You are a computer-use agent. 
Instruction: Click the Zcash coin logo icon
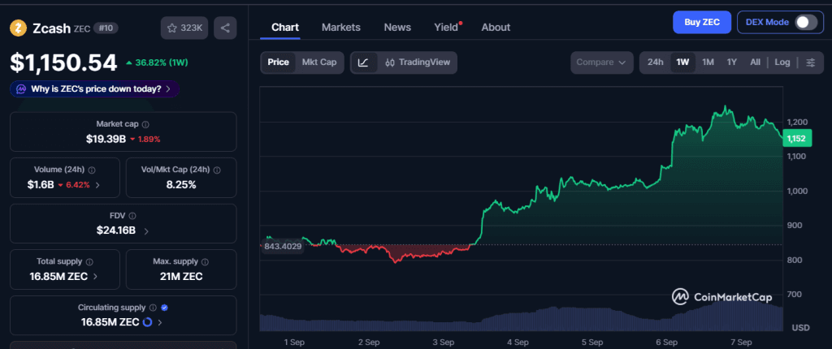click(18, 28)
